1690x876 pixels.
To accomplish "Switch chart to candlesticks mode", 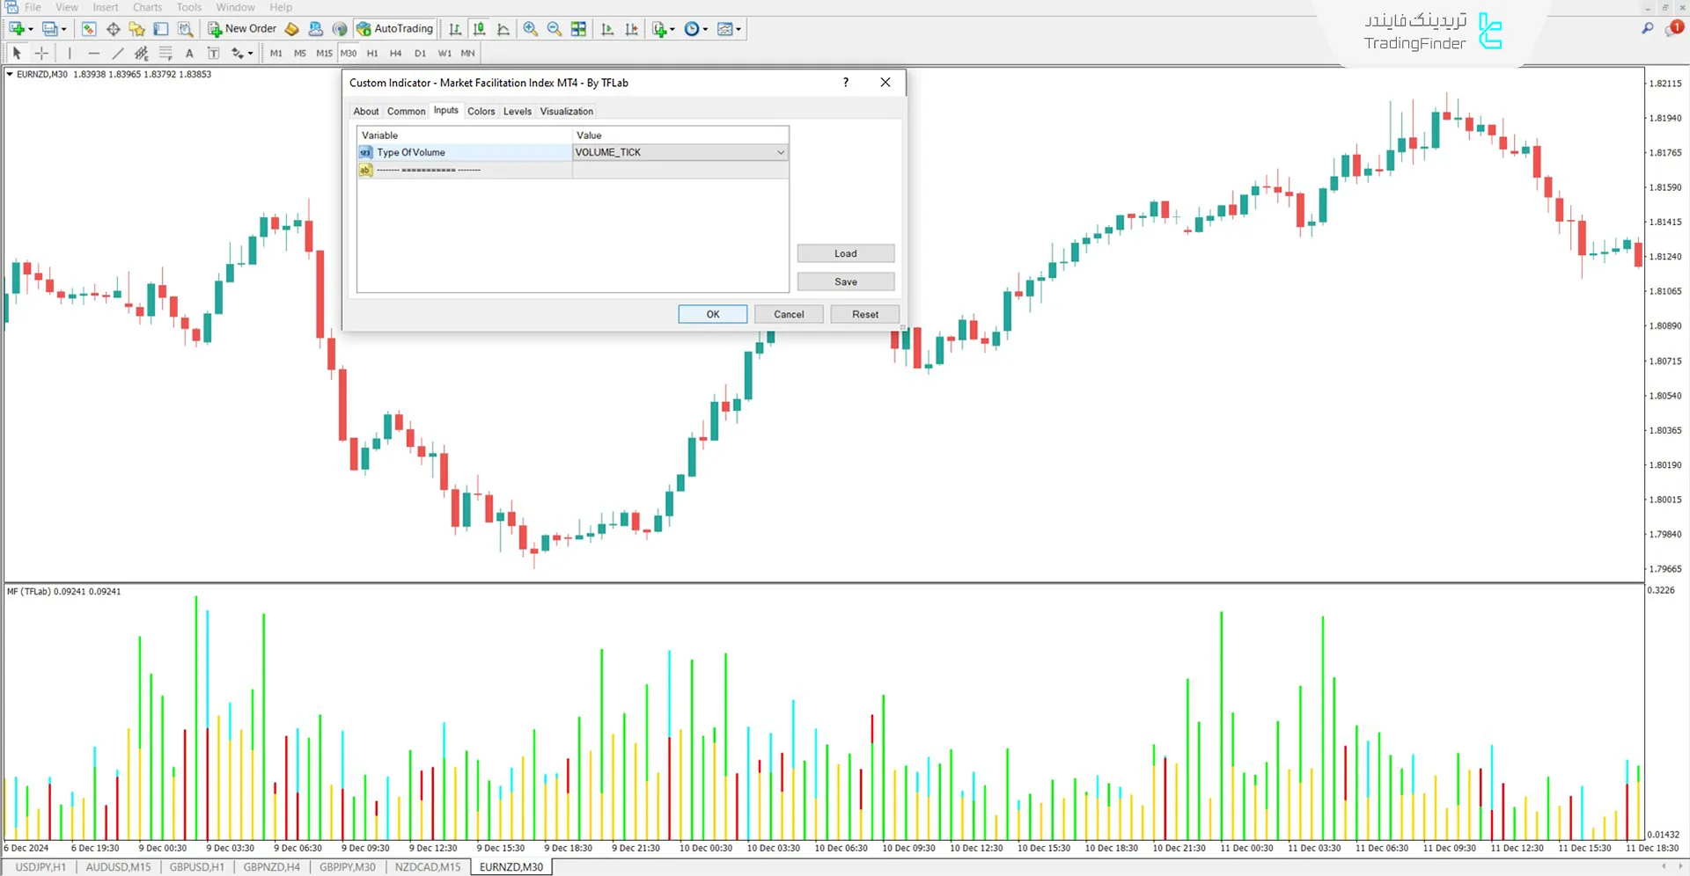I will click(479, 29).
